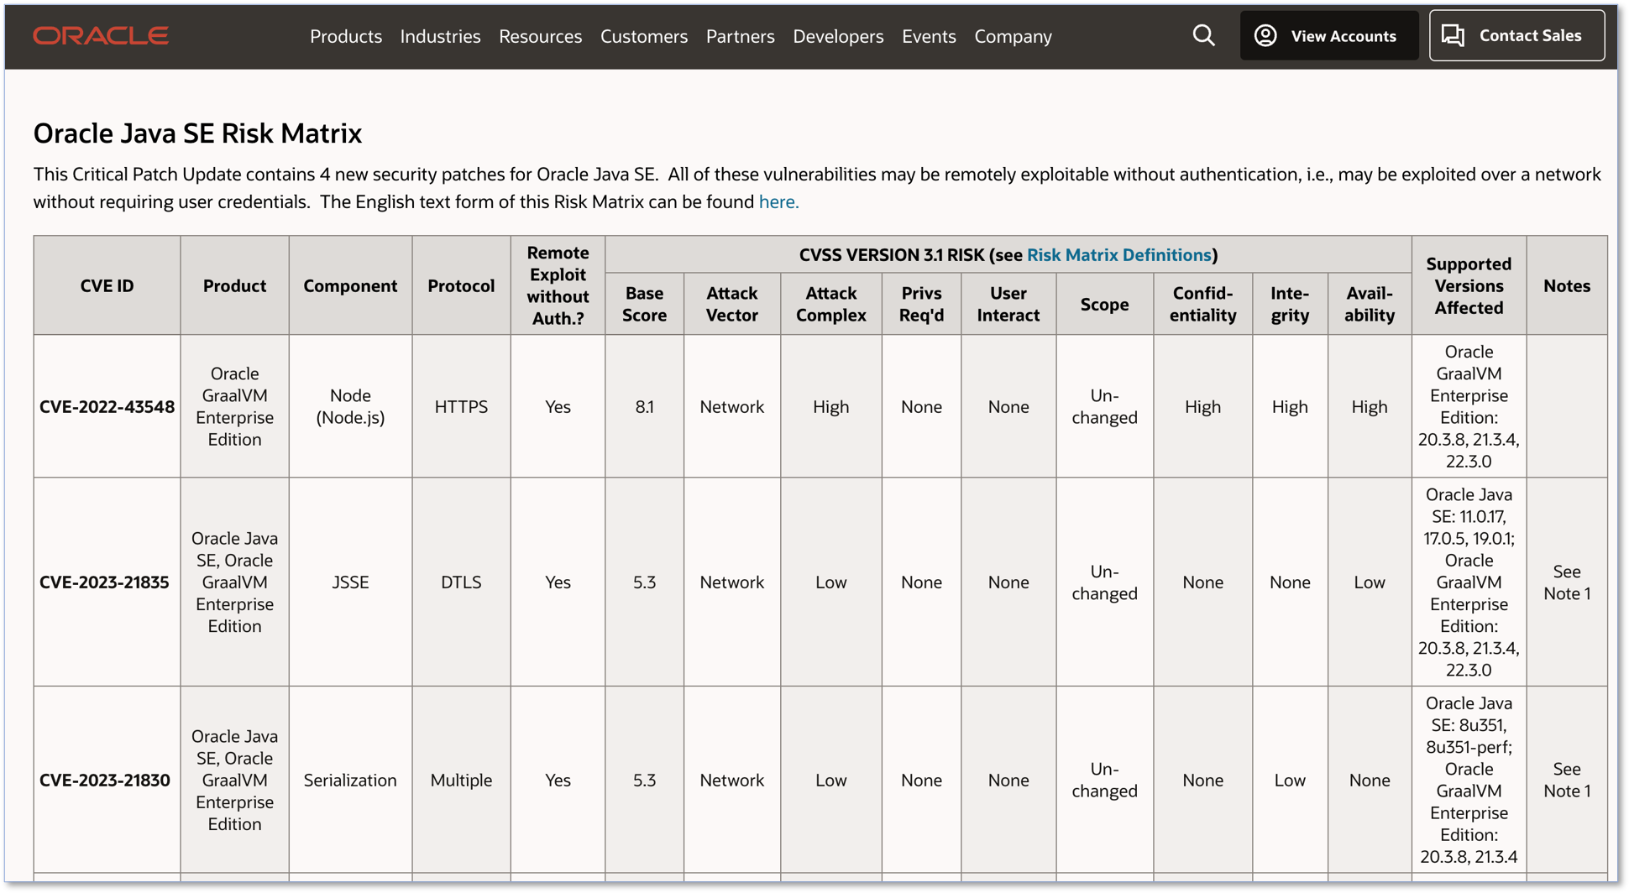Screen dimensions: 1629x893
Task: Click the Privs Req'd column header
Action: point(921,305)
